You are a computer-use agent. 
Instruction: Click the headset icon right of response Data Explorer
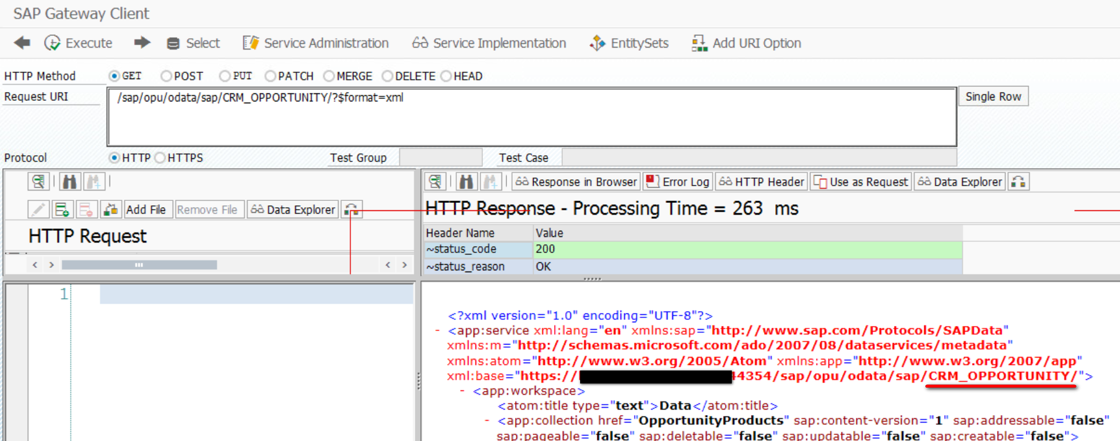click(1018, 182)
